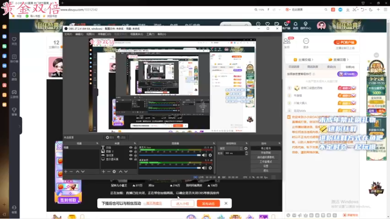Pop out the sources dock panel
Screen dimensions: 390x219
pyautogui.click(x=135, y=143)
